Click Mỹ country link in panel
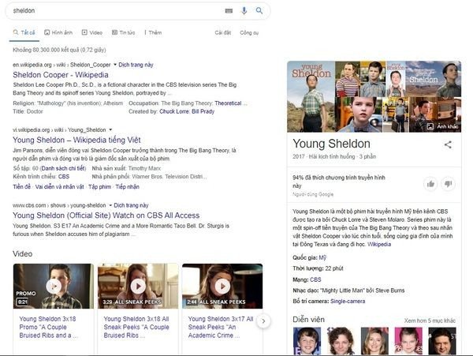This screenshot has width=473, height=356. tap(322, 257)
